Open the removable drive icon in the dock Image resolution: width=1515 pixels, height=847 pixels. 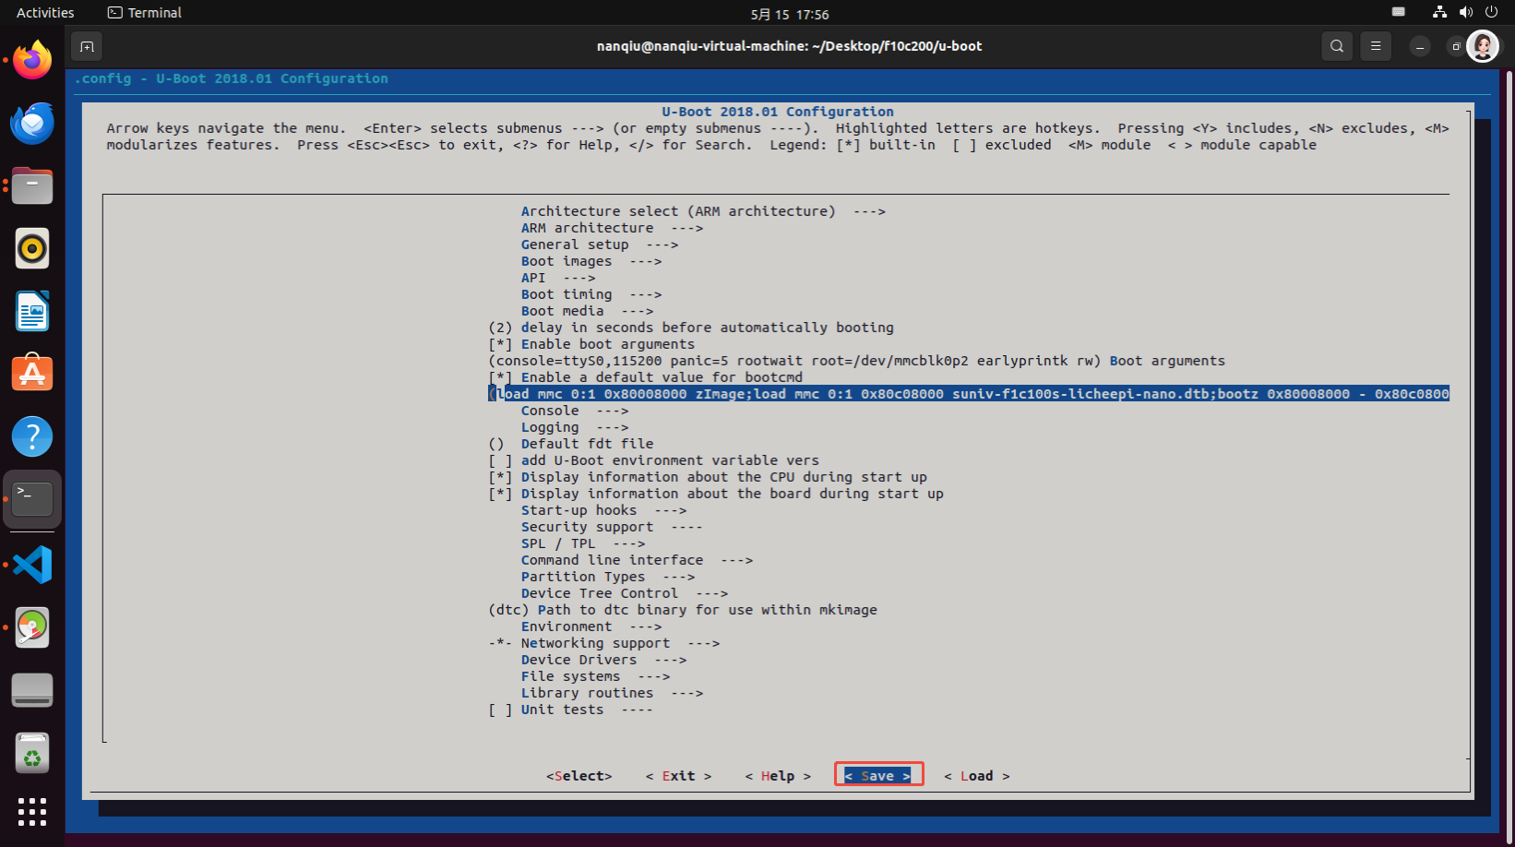pyautogui.click(x=32, y=690)
